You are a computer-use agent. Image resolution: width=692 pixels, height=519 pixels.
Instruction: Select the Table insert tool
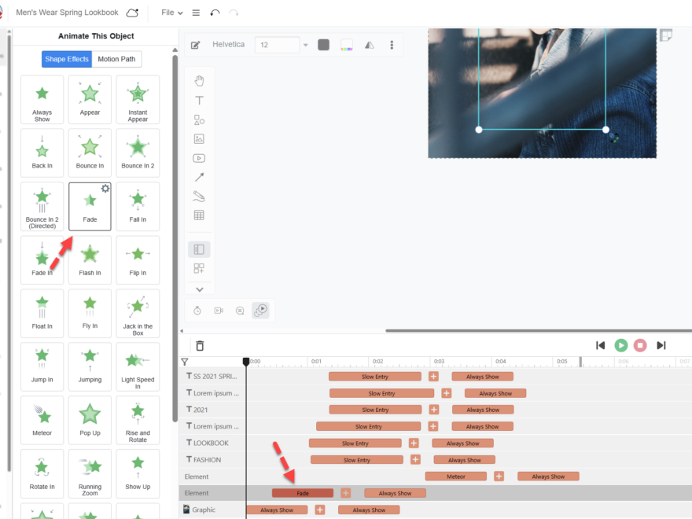[199, 215]
